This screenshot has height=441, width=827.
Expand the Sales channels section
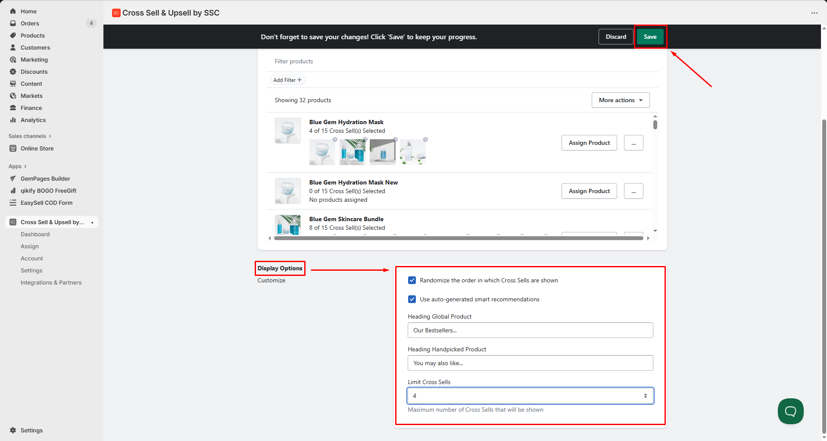click(29, 136)
